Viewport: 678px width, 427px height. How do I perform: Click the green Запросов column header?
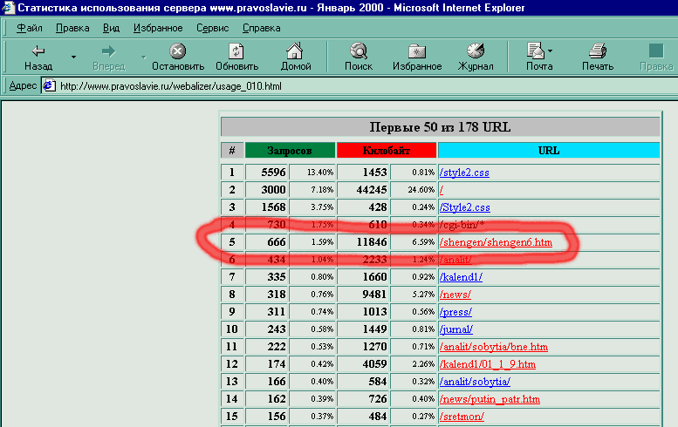[289, 150]
